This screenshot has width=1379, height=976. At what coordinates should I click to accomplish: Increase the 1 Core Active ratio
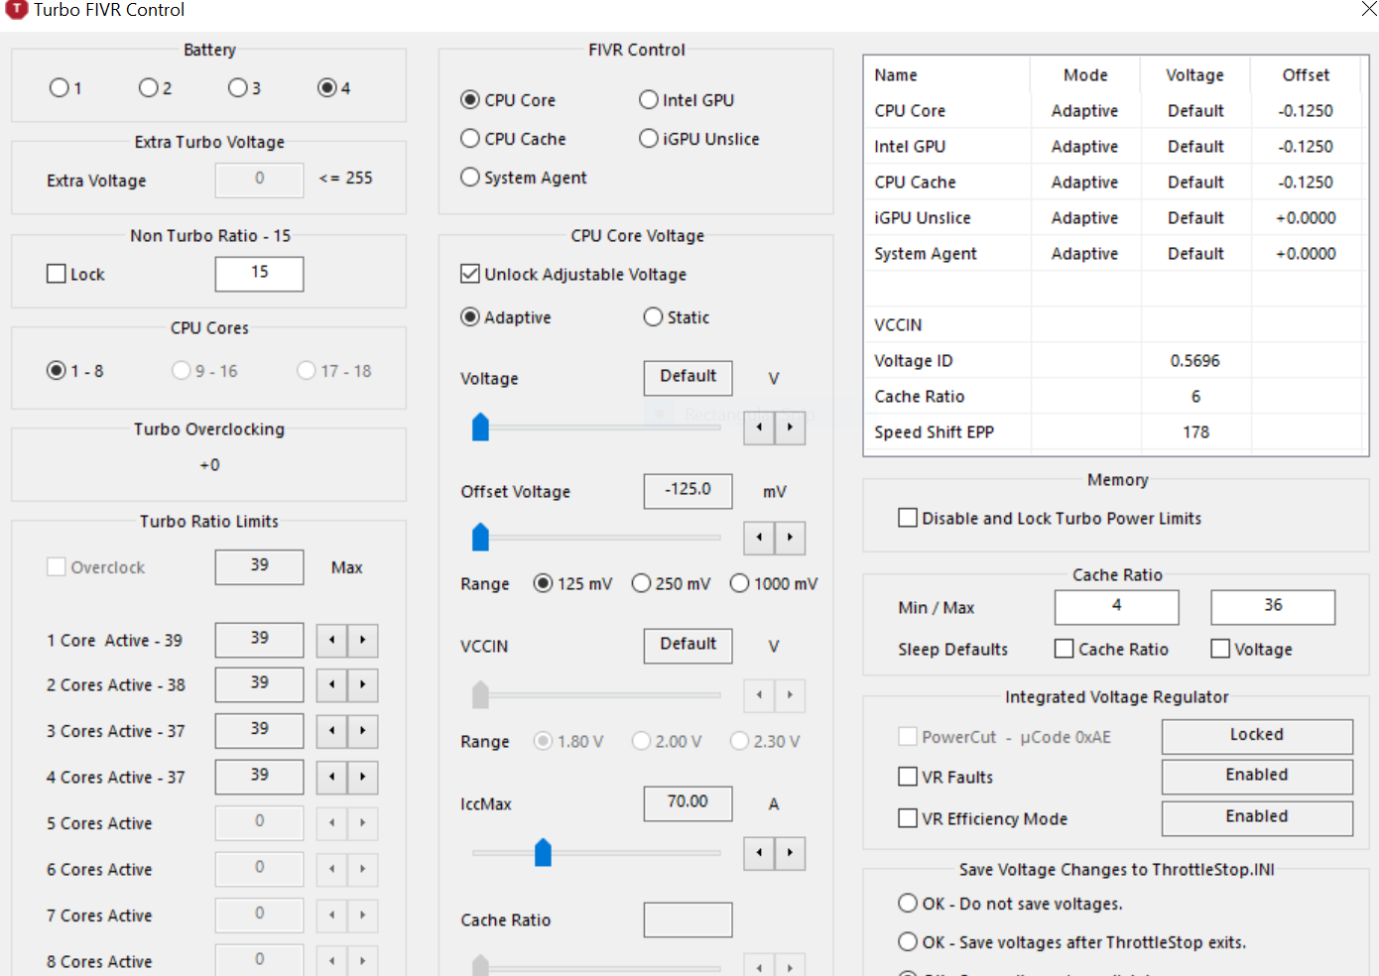(x=363, y=641)
